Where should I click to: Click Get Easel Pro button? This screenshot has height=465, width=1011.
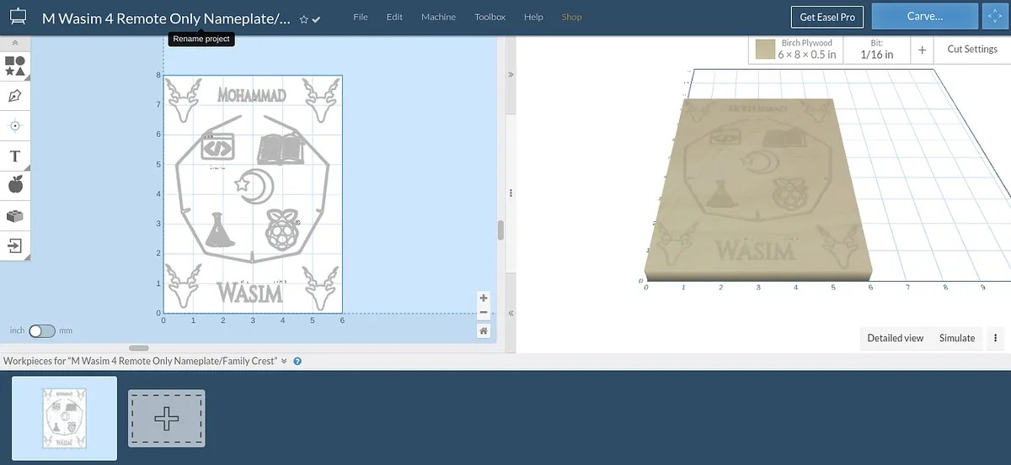click(827, 17)
